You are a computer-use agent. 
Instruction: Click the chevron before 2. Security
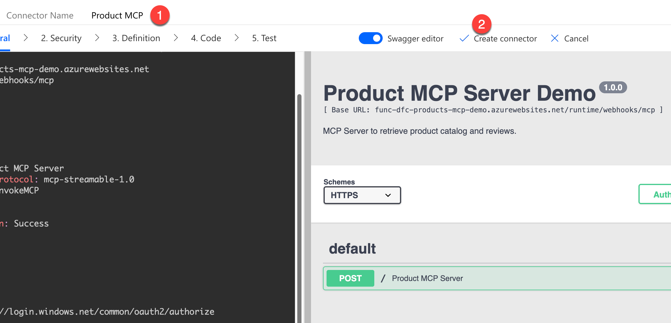pyautogui.click(x=26, y=38)
